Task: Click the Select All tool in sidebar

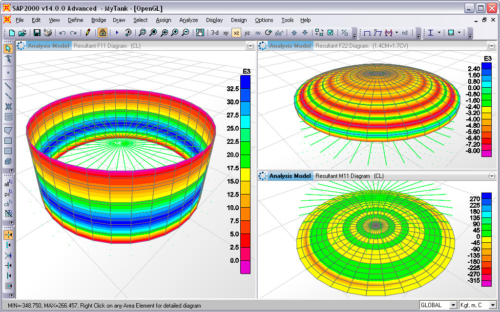Action: 8,183
